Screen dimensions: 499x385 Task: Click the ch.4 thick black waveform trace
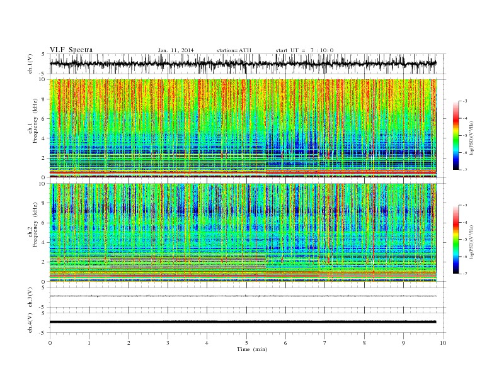pos(243,322)
